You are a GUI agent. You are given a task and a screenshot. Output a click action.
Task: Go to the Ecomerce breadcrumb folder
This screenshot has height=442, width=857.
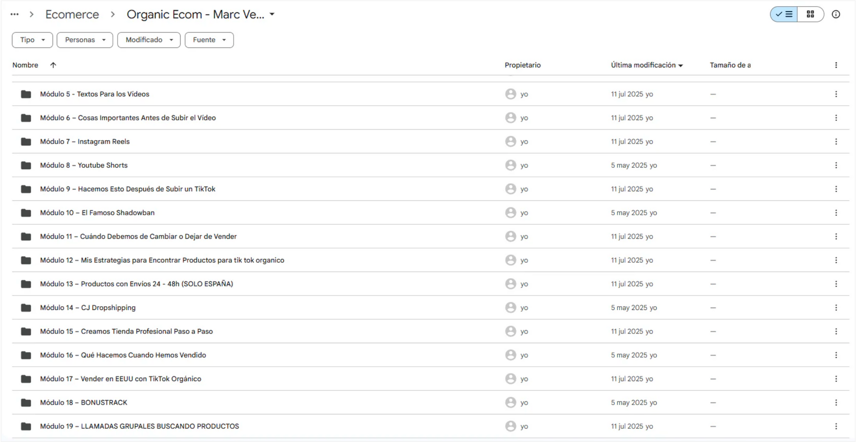[72, 14]
